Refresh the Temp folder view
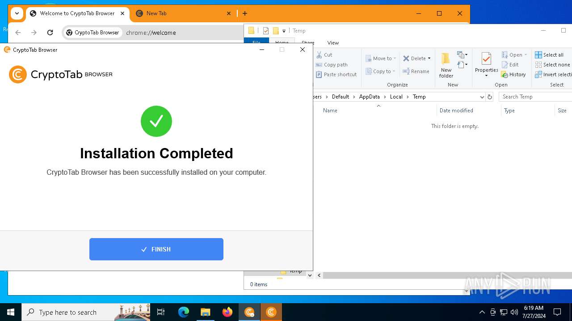This screenshot has width=572, height=321. pos(490,97)
